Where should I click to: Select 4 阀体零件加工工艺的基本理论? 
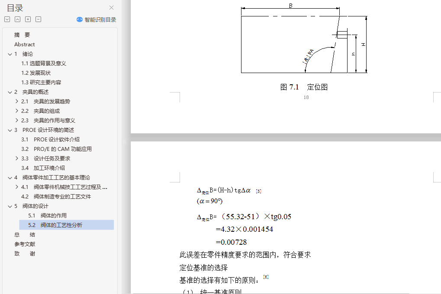pos(52,178)
